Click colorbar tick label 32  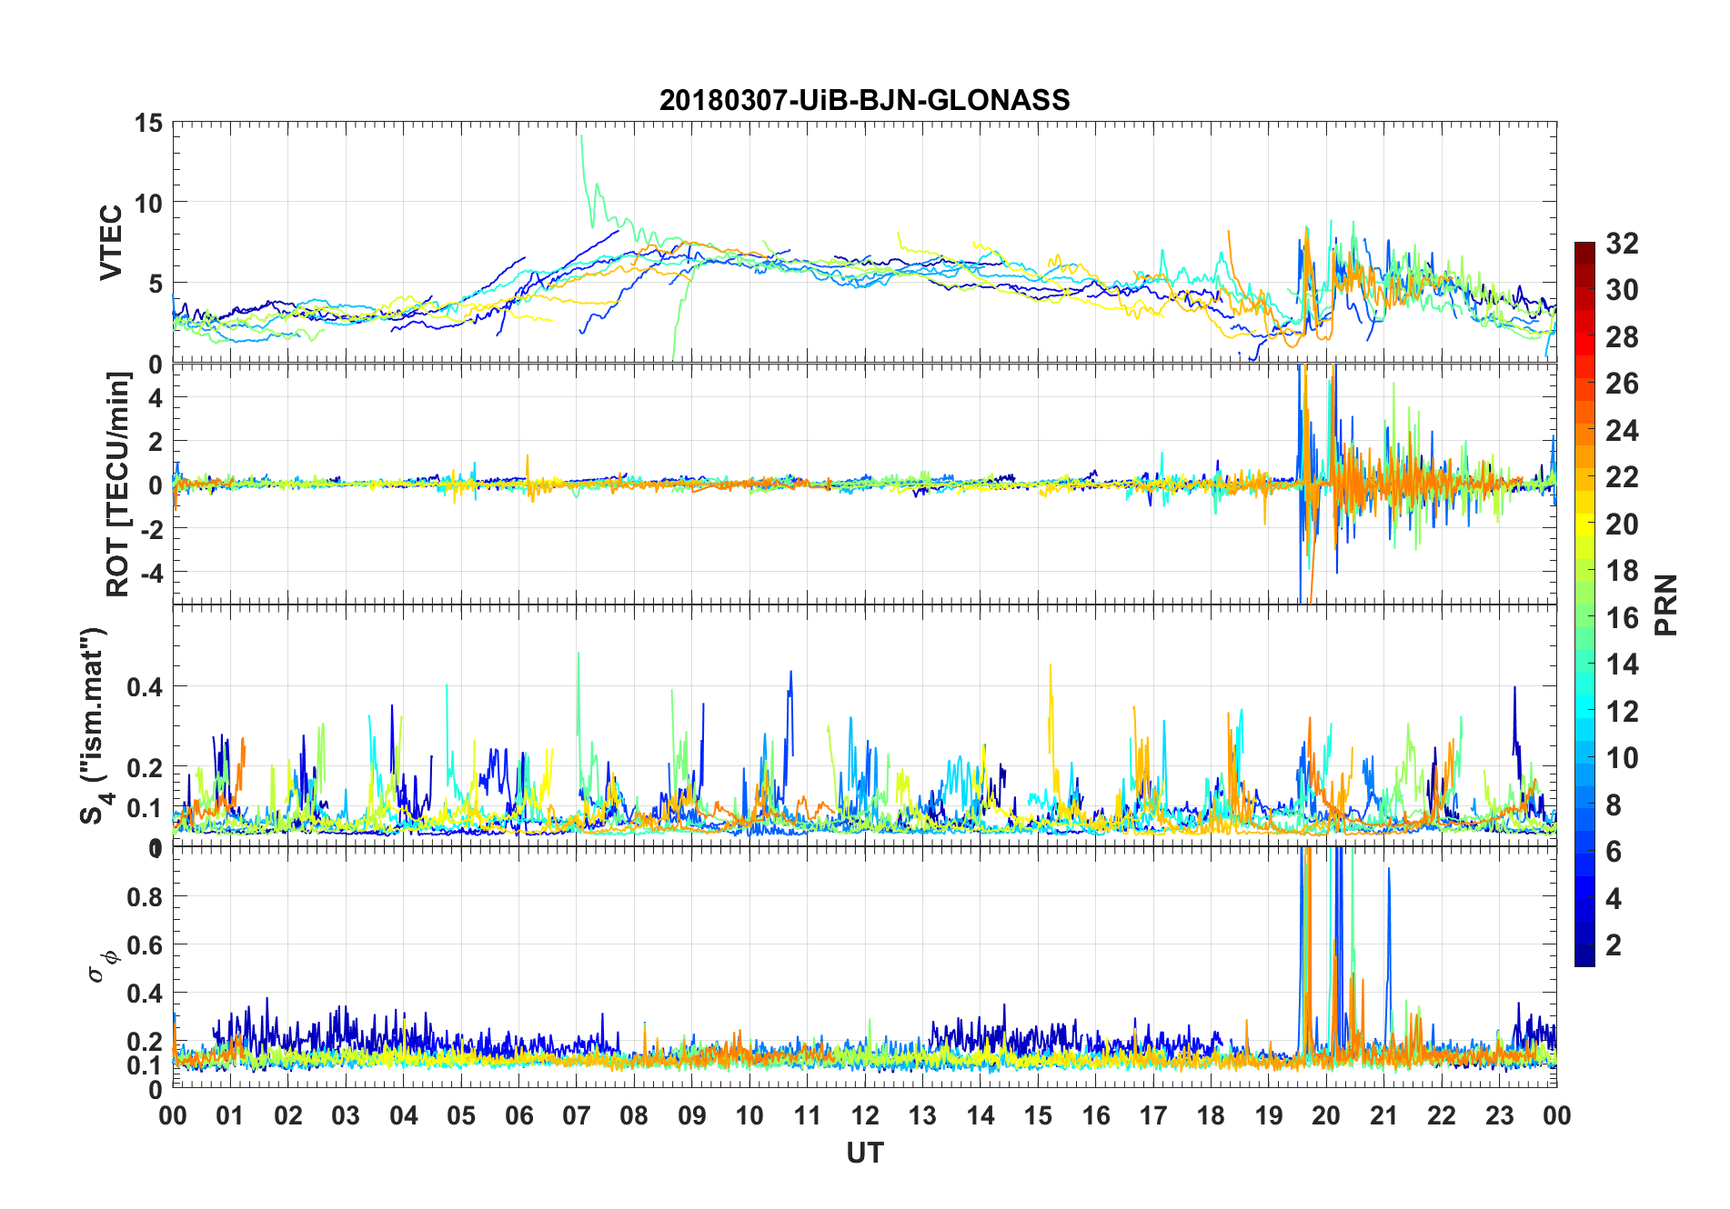coord(1622,243)
